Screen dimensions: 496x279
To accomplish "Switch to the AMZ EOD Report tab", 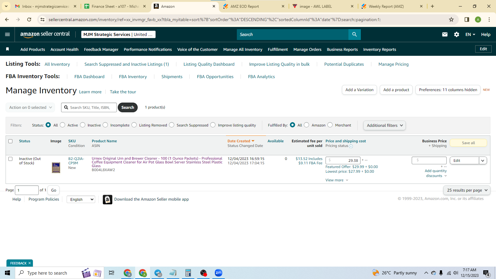I will pos(254,6).
